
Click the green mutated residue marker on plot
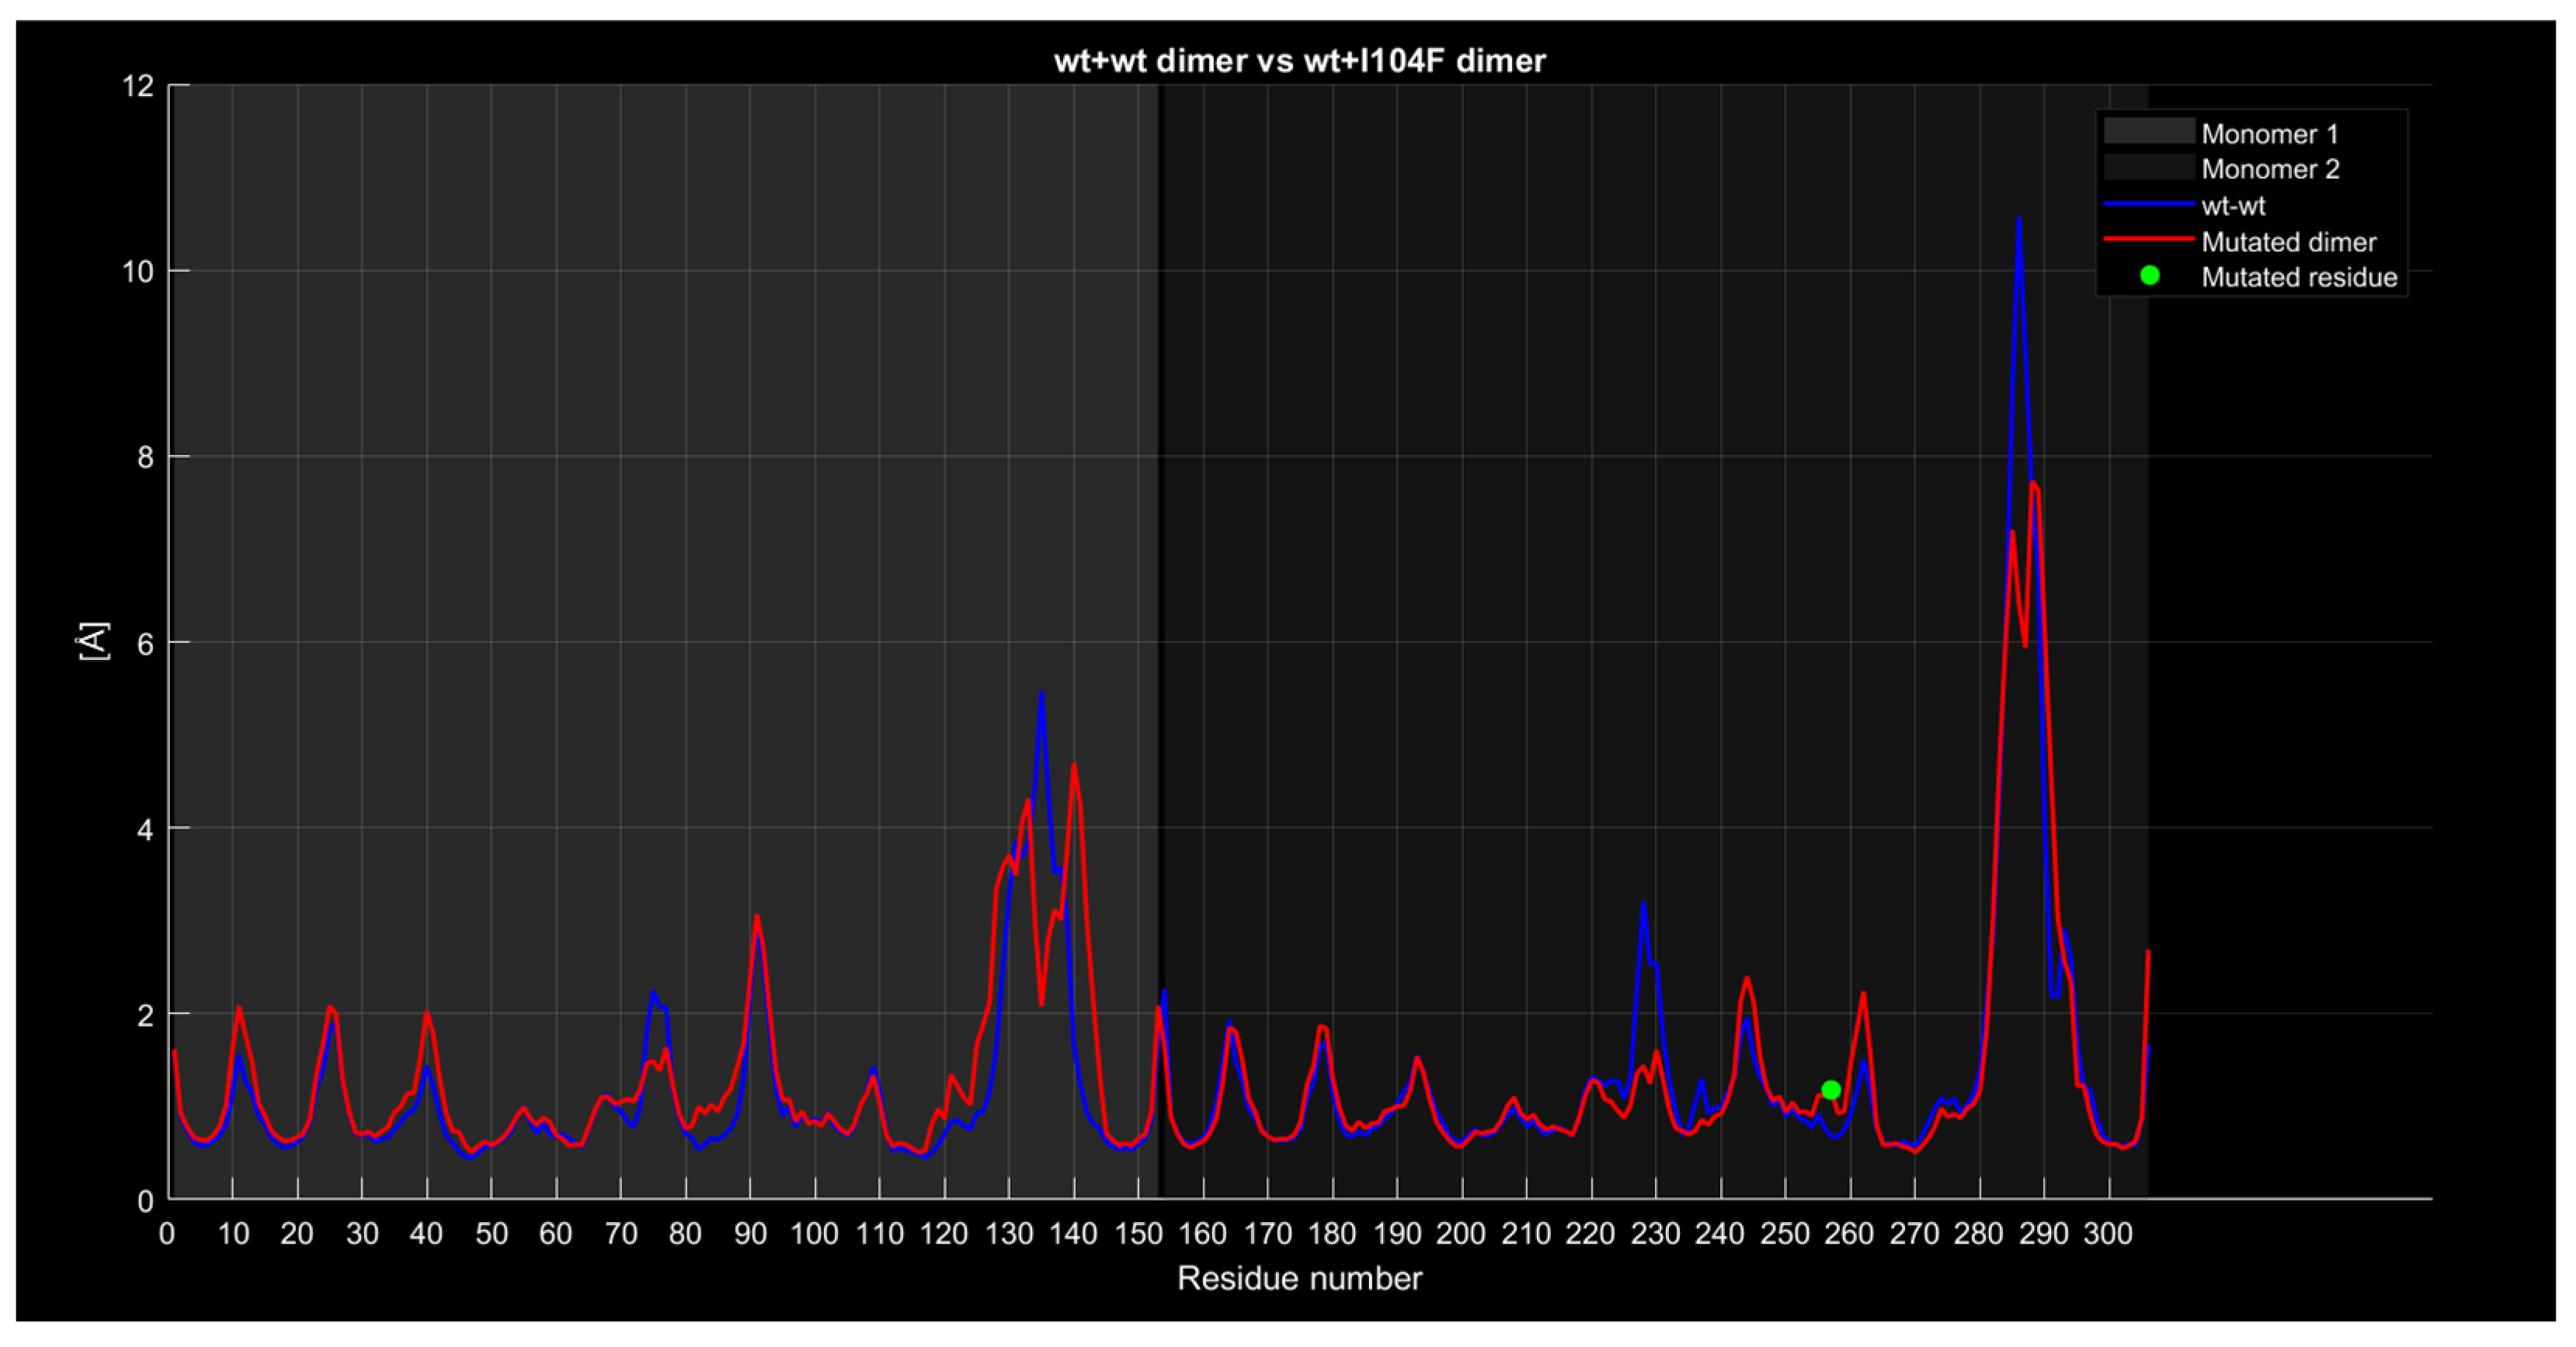pos(1830,1090)
